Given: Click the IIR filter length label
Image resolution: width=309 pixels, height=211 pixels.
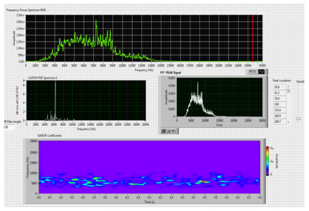Looking at the screenshot, I should 12,122.
